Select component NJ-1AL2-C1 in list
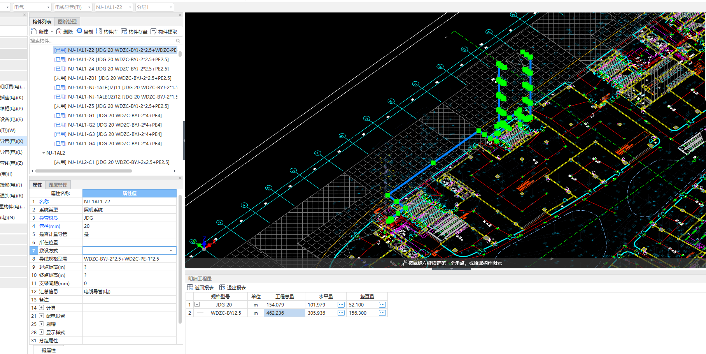Screen dimensions: 706x354 point(112,162)
